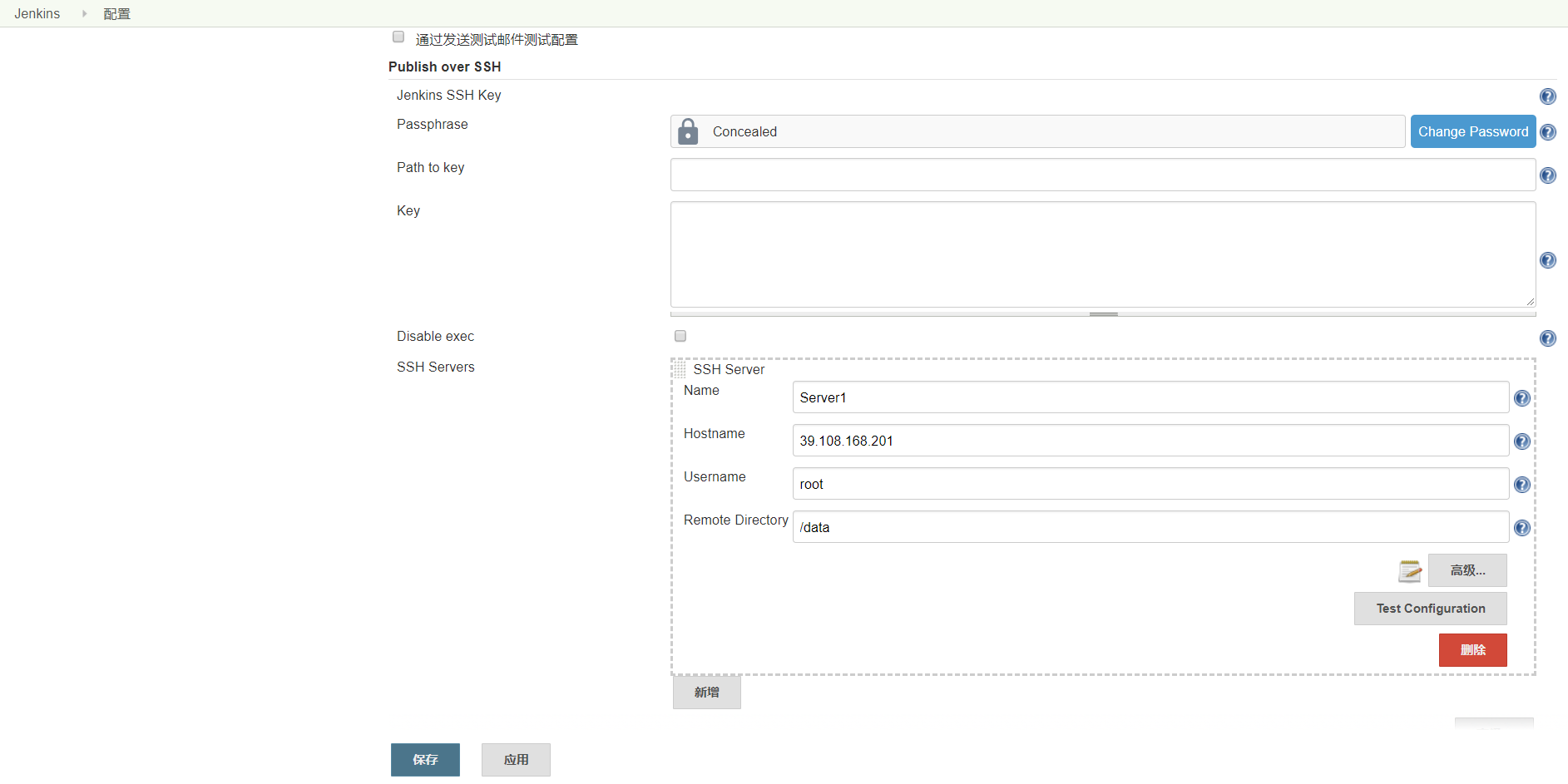Click the Username field containing root
Image resolution: width=1568 pixels, height=784 pixels.
1150,484
